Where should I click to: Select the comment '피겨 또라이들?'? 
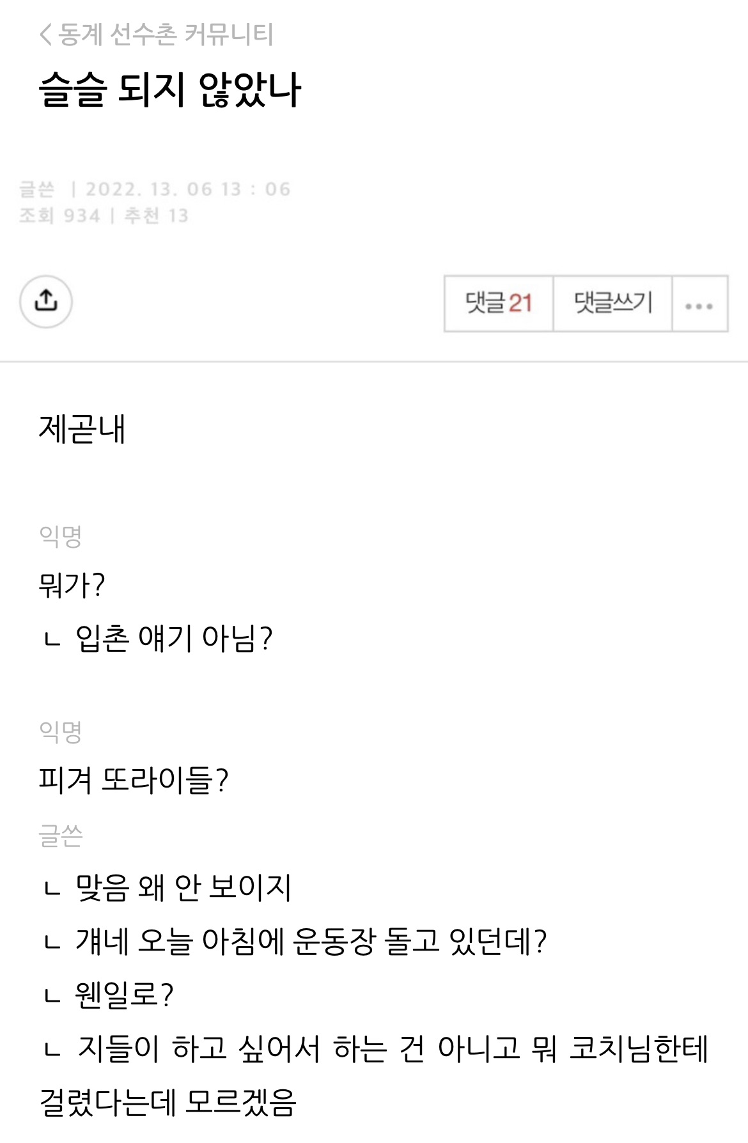coord(134,781)
